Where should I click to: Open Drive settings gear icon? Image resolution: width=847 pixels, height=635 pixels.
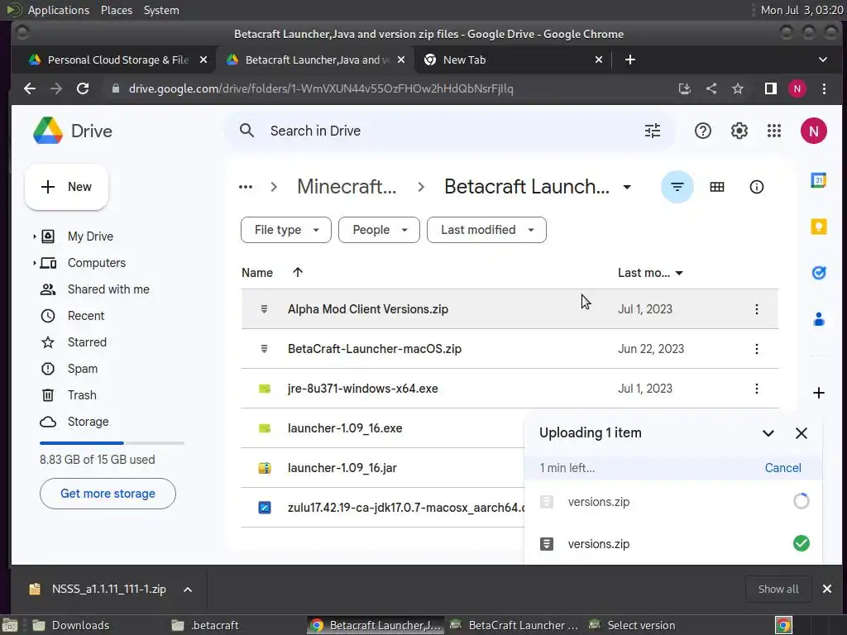click(x=739, y=131)
